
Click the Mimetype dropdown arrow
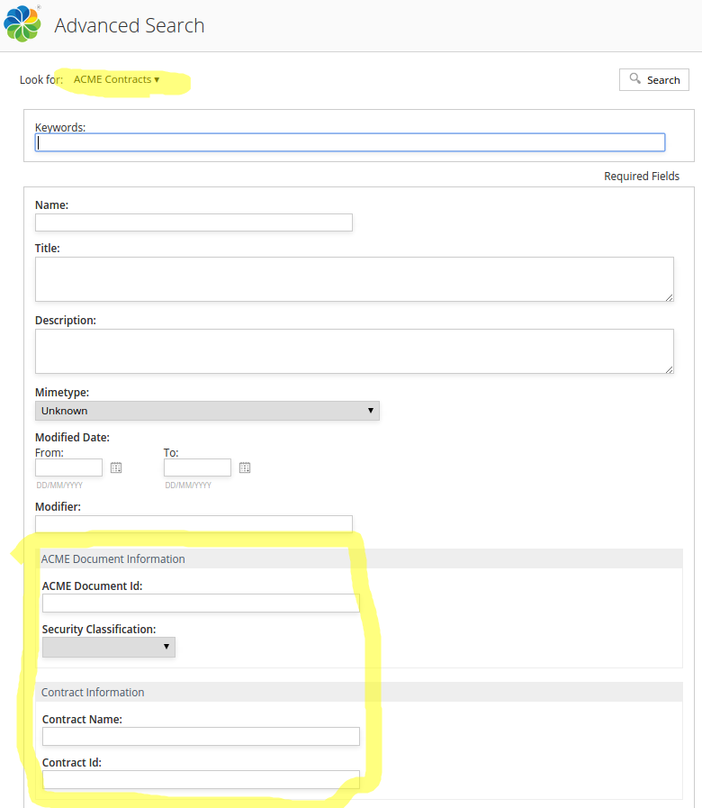tap(371, 411)
